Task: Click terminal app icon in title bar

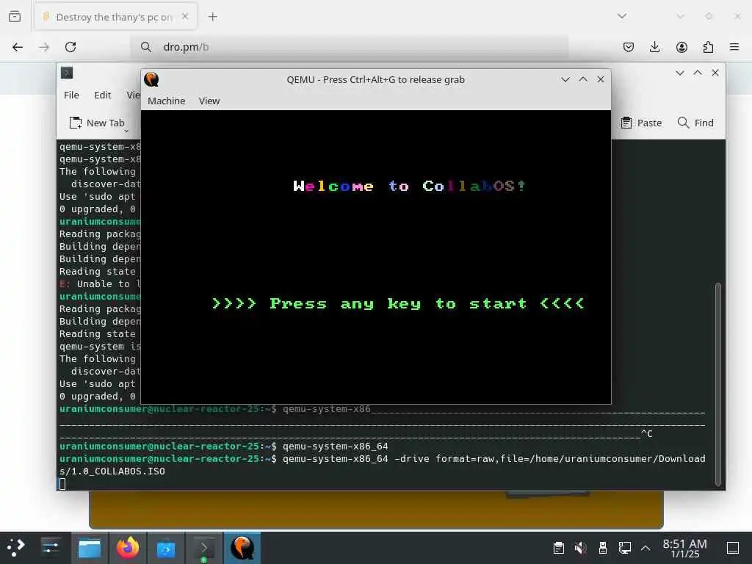Action: point(67,73)
